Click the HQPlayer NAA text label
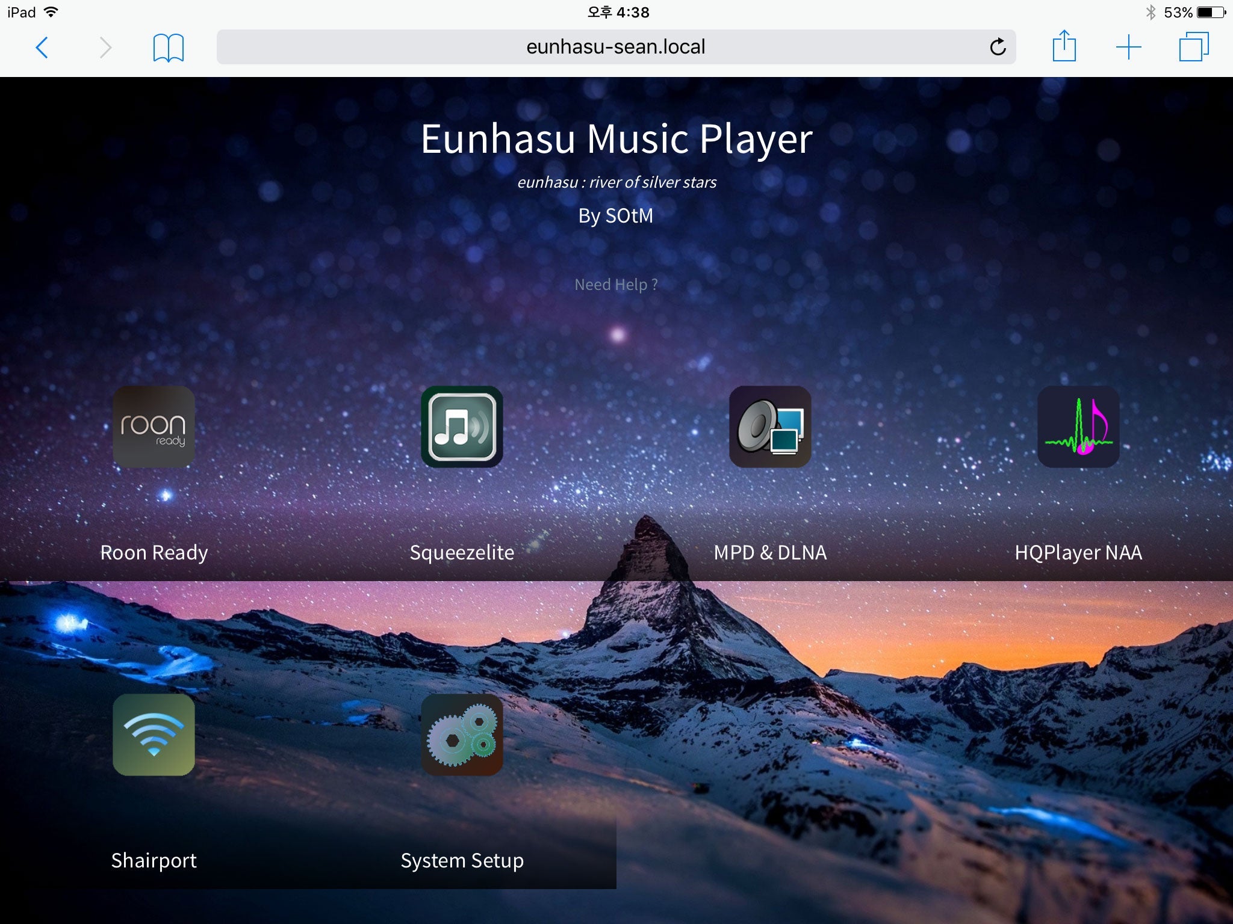Viewport: 1233px width, 924px height. click(x=1078, y=552)
